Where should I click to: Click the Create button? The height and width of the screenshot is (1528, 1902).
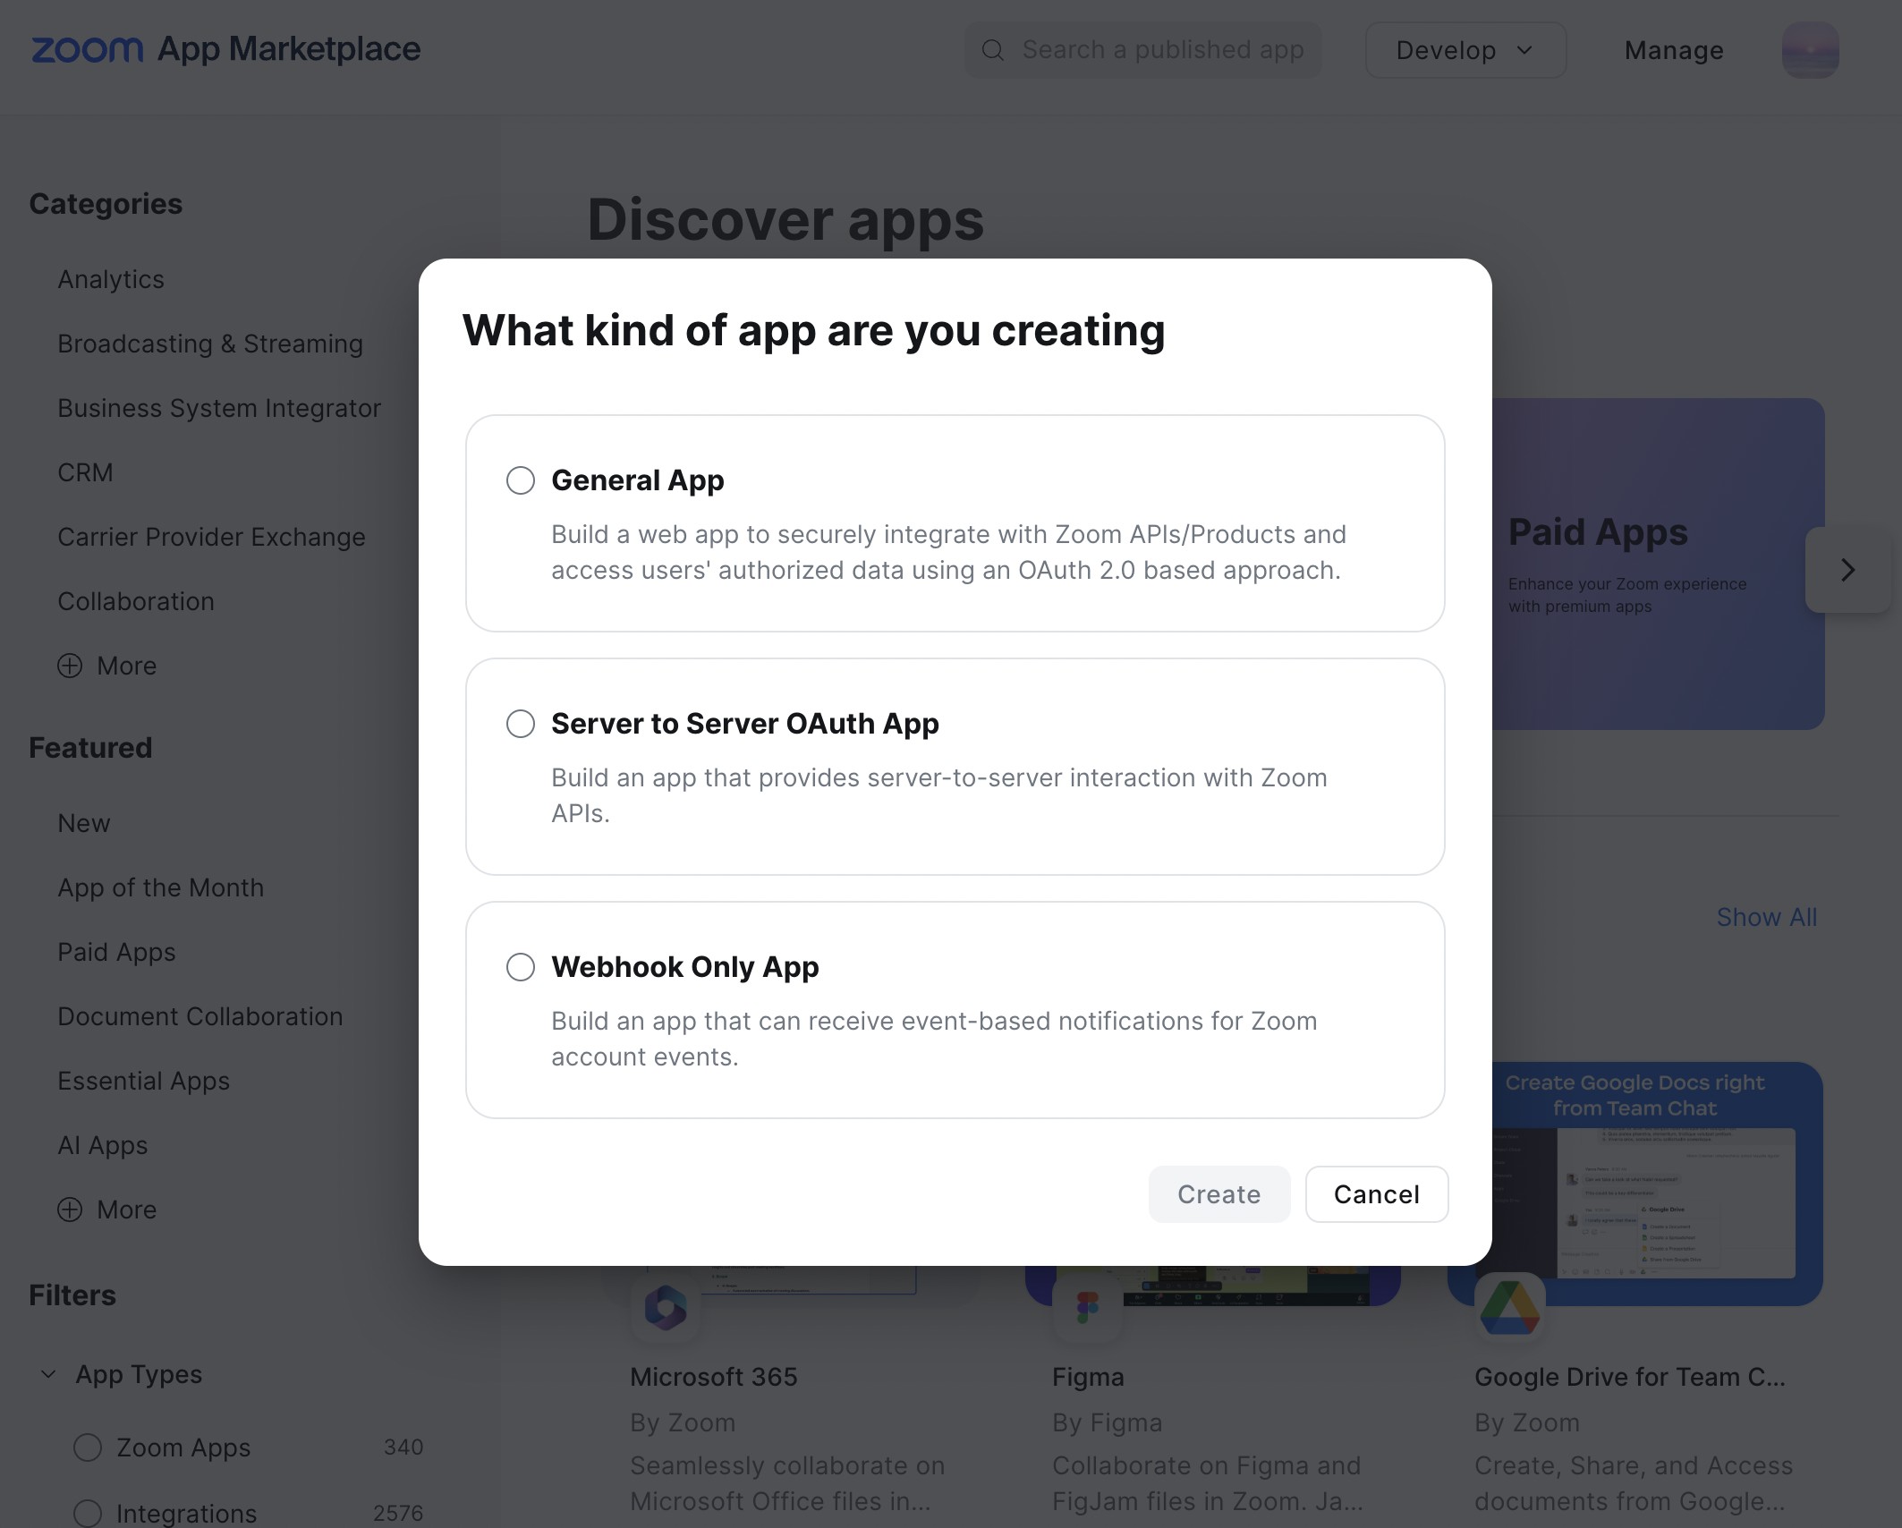click(1219, 1194)
